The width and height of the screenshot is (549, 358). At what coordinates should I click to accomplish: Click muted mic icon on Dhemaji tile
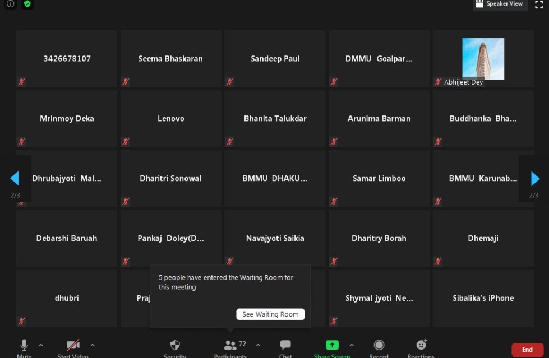click(x=438, y=262)
